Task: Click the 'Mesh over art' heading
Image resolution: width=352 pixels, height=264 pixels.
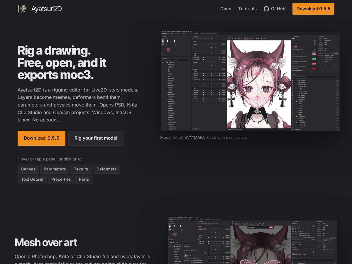Action: point(46,242)
